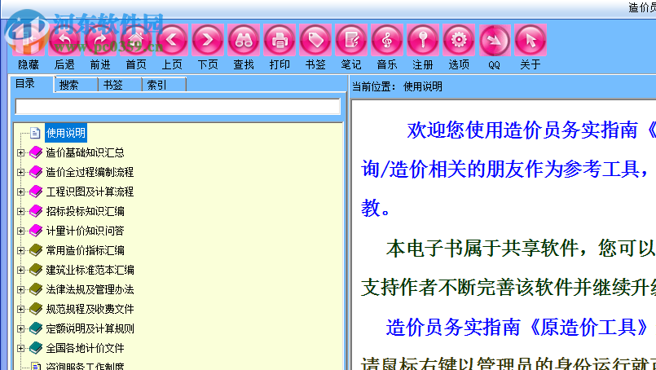Click book icon beside 定额说明及计算规则
Screen dimensions: 656x370
coord(36,328)
